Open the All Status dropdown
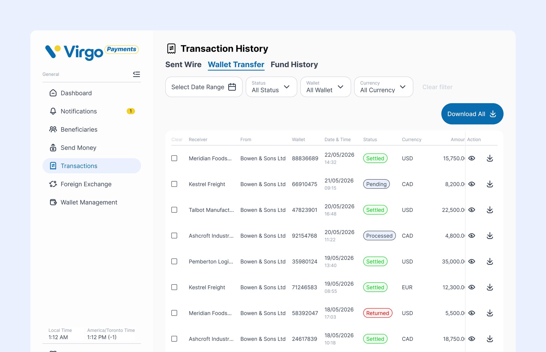This screenshot has height=352, width=546. tap(271, 87)
